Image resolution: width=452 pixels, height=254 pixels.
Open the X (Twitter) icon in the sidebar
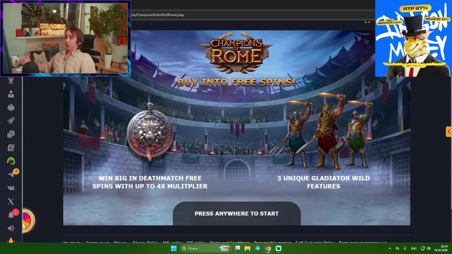11,201
